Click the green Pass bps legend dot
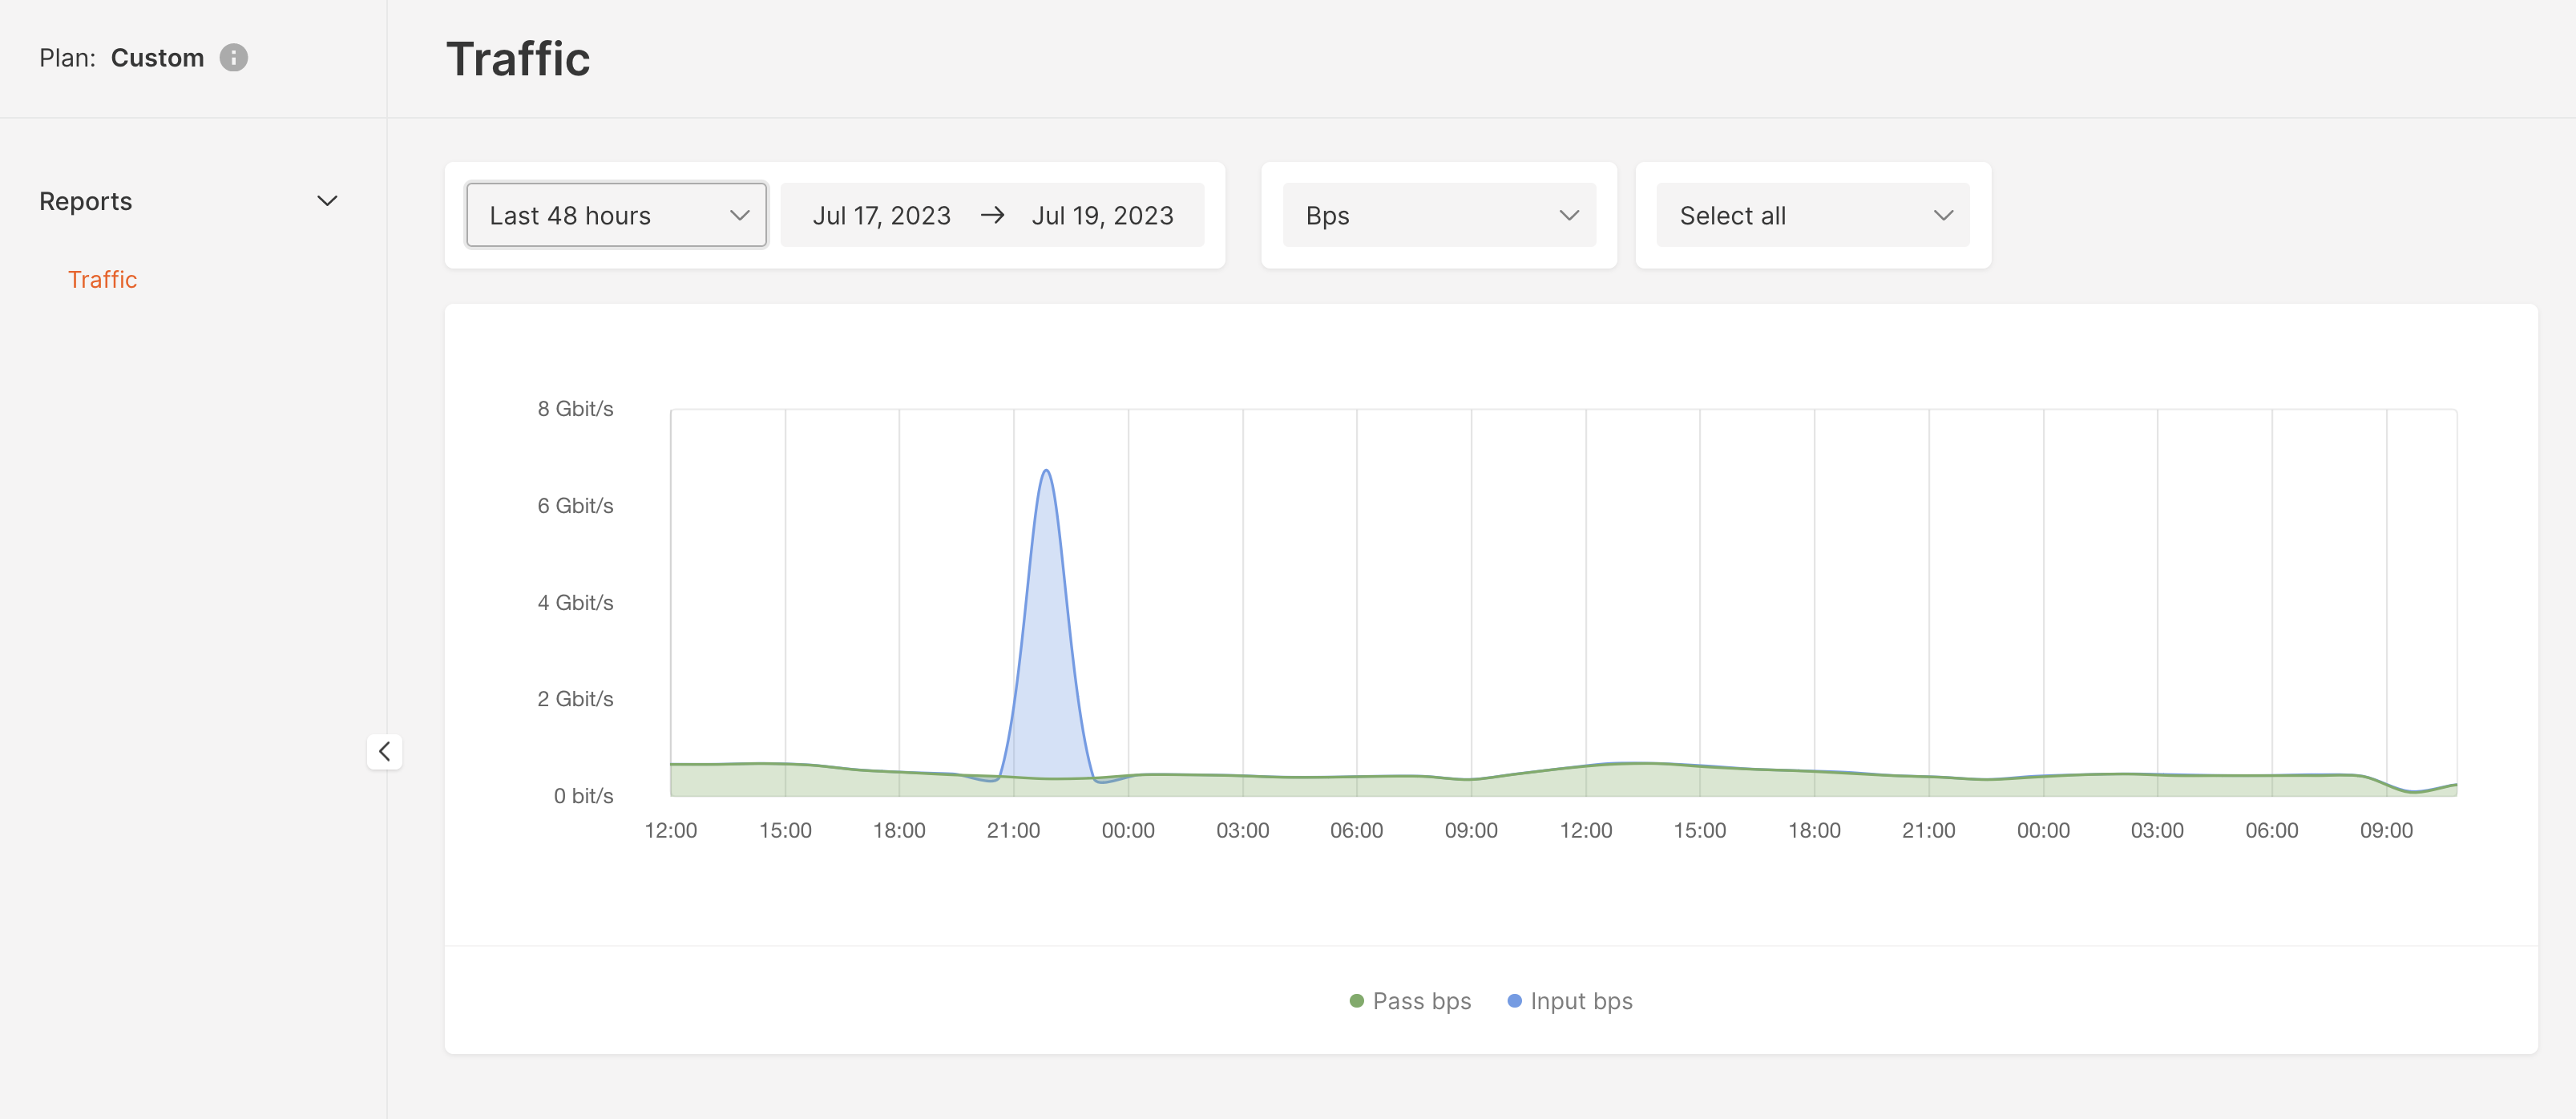The width and height of the screenshot is (2576, 1119). click(1355, 1001)
